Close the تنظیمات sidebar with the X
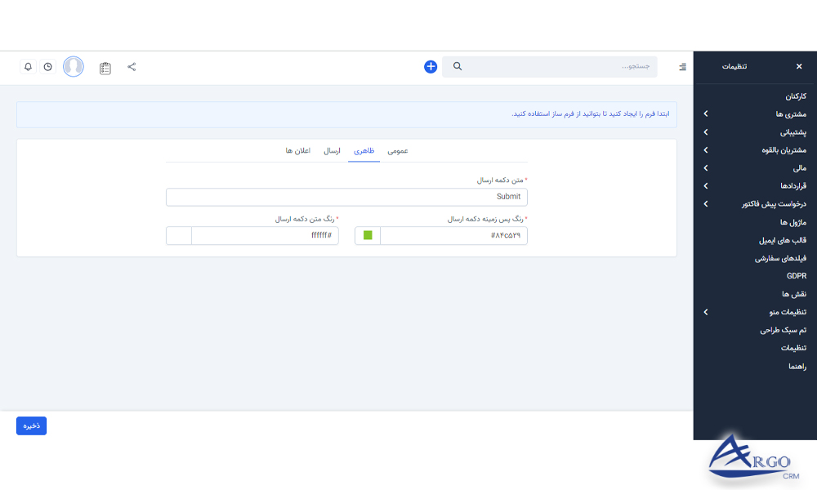This screenshot has width=817, height=490. click(799, 66)
